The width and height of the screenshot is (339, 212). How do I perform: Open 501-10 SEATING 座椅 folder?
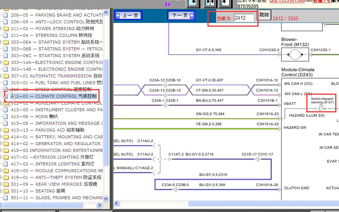coord(38,191)
